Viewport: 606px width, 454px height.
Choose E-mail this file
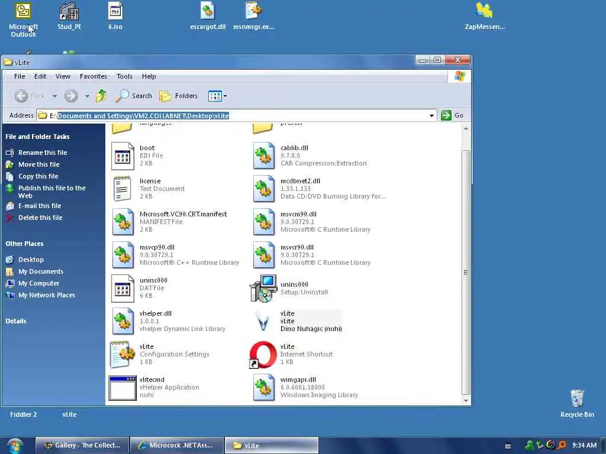(x=33, y=206)
